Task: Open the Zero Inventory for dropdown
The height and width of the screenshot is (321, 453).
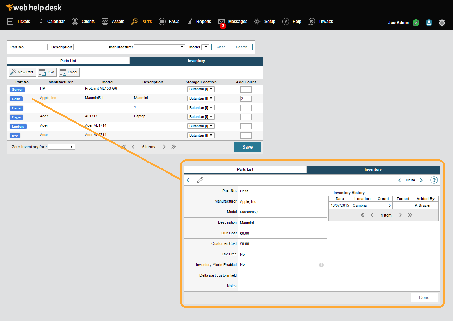Action: (x=61, y=147)
